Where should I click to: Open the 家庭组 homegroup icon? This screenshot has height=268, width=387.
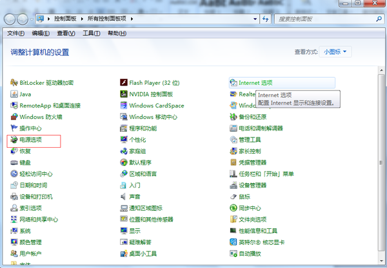point(124,151)
